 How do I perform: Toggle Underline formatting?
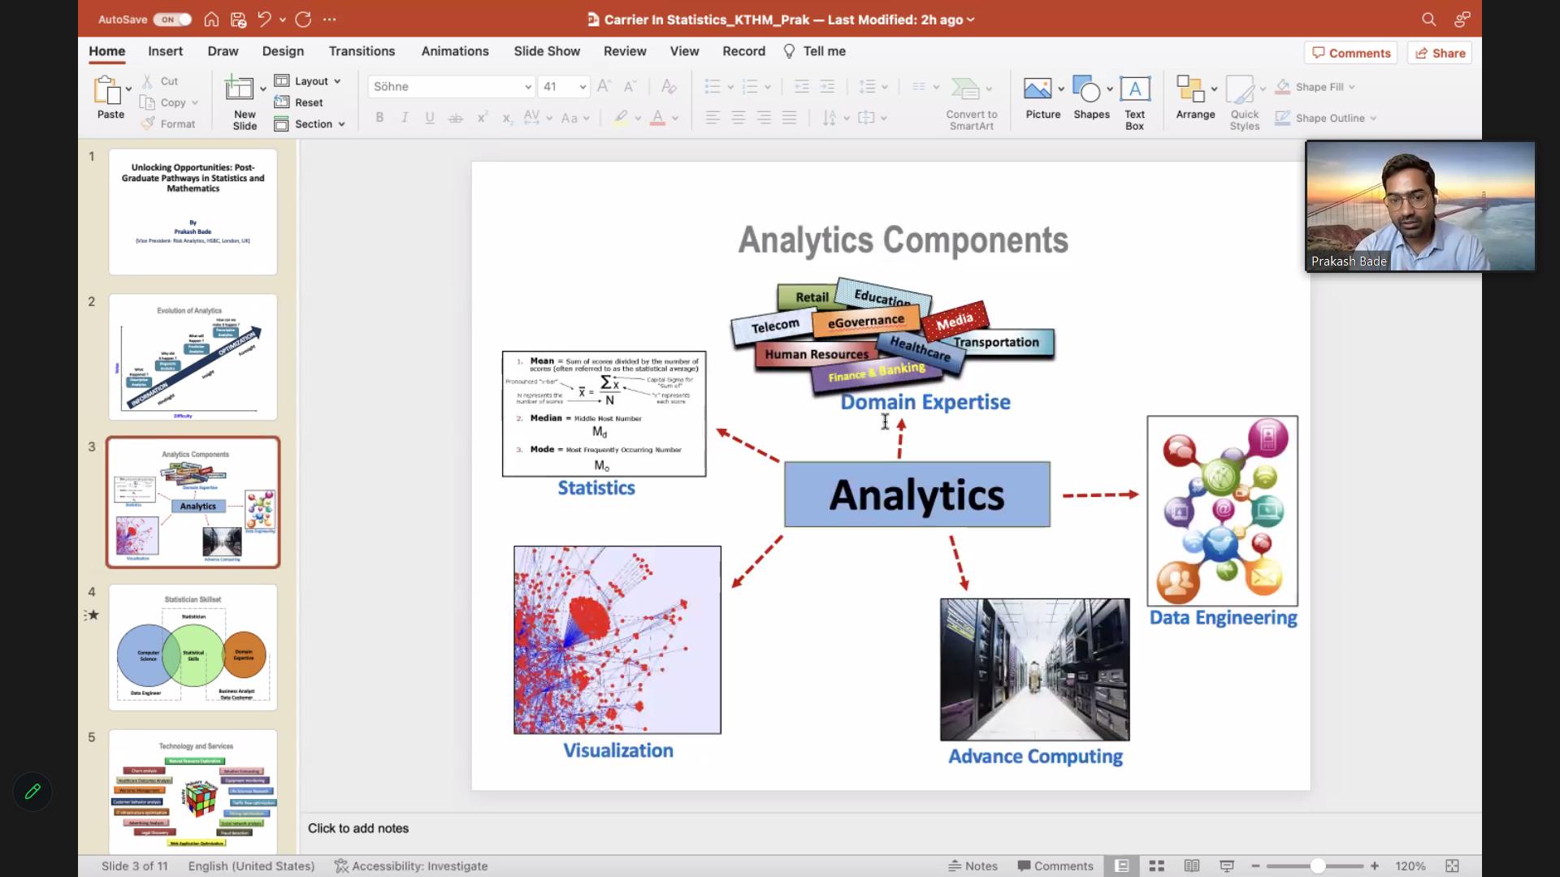click(430, 118)
